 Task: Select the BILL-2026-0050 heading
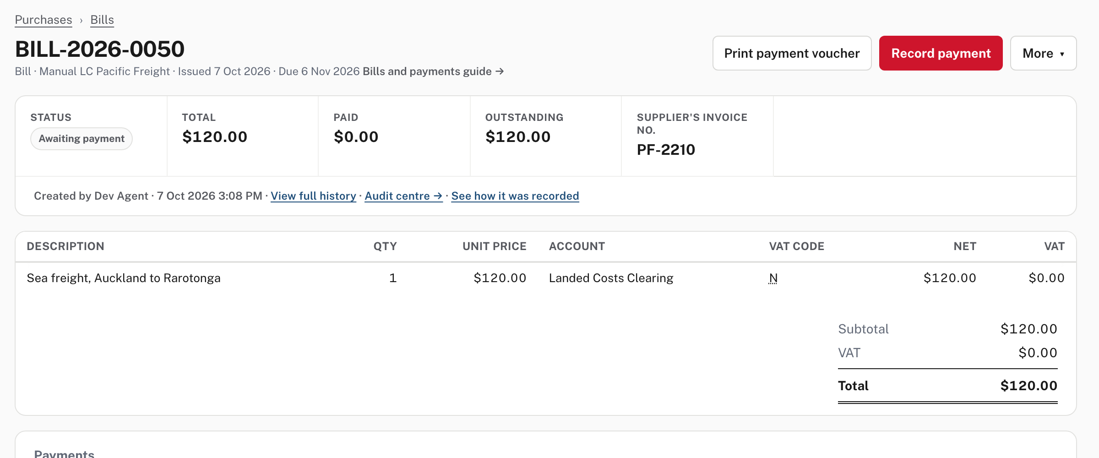click(x=100, y=49)
